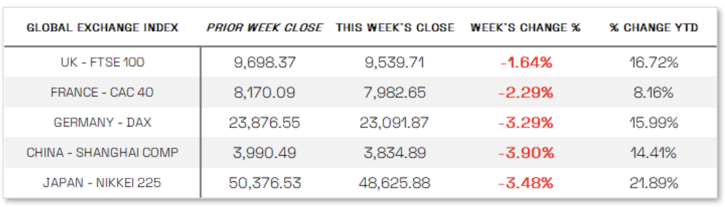Click This Week's Close column header
The image size is (725, 207).
tap(395, 27)
